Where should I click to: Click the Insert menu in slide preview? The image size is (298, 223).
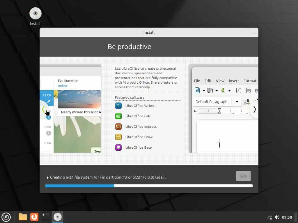pos(234,81)
